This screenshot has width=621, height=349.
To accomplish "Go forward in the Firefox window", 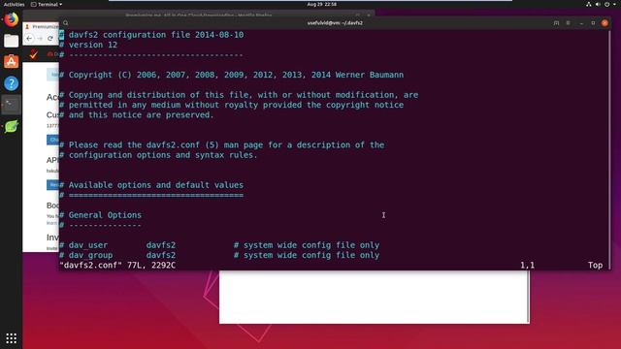I will tap(40, 39).
